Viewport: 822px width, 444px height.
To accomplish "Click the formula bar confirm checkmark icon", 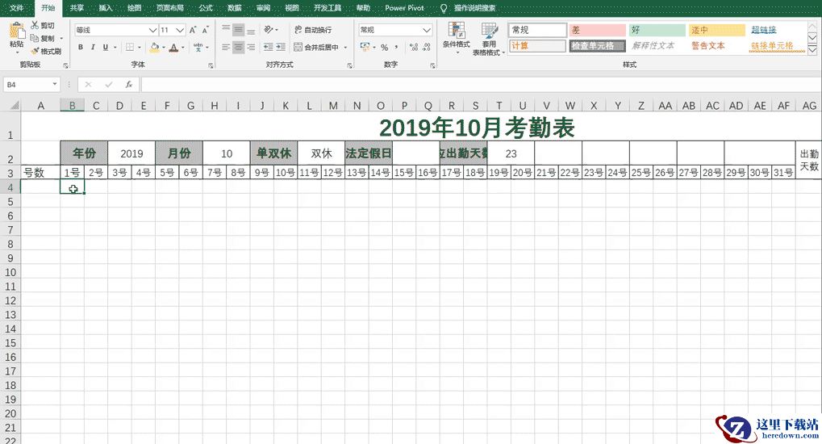I will click(109, 84).
